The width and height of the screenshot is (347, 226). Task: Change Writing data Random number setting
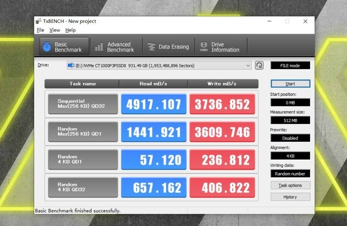click(290, 174)
